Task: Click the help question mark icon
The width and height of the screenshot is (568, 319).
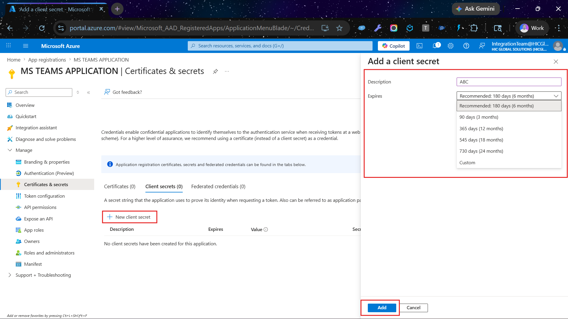Action: point(466,46)
